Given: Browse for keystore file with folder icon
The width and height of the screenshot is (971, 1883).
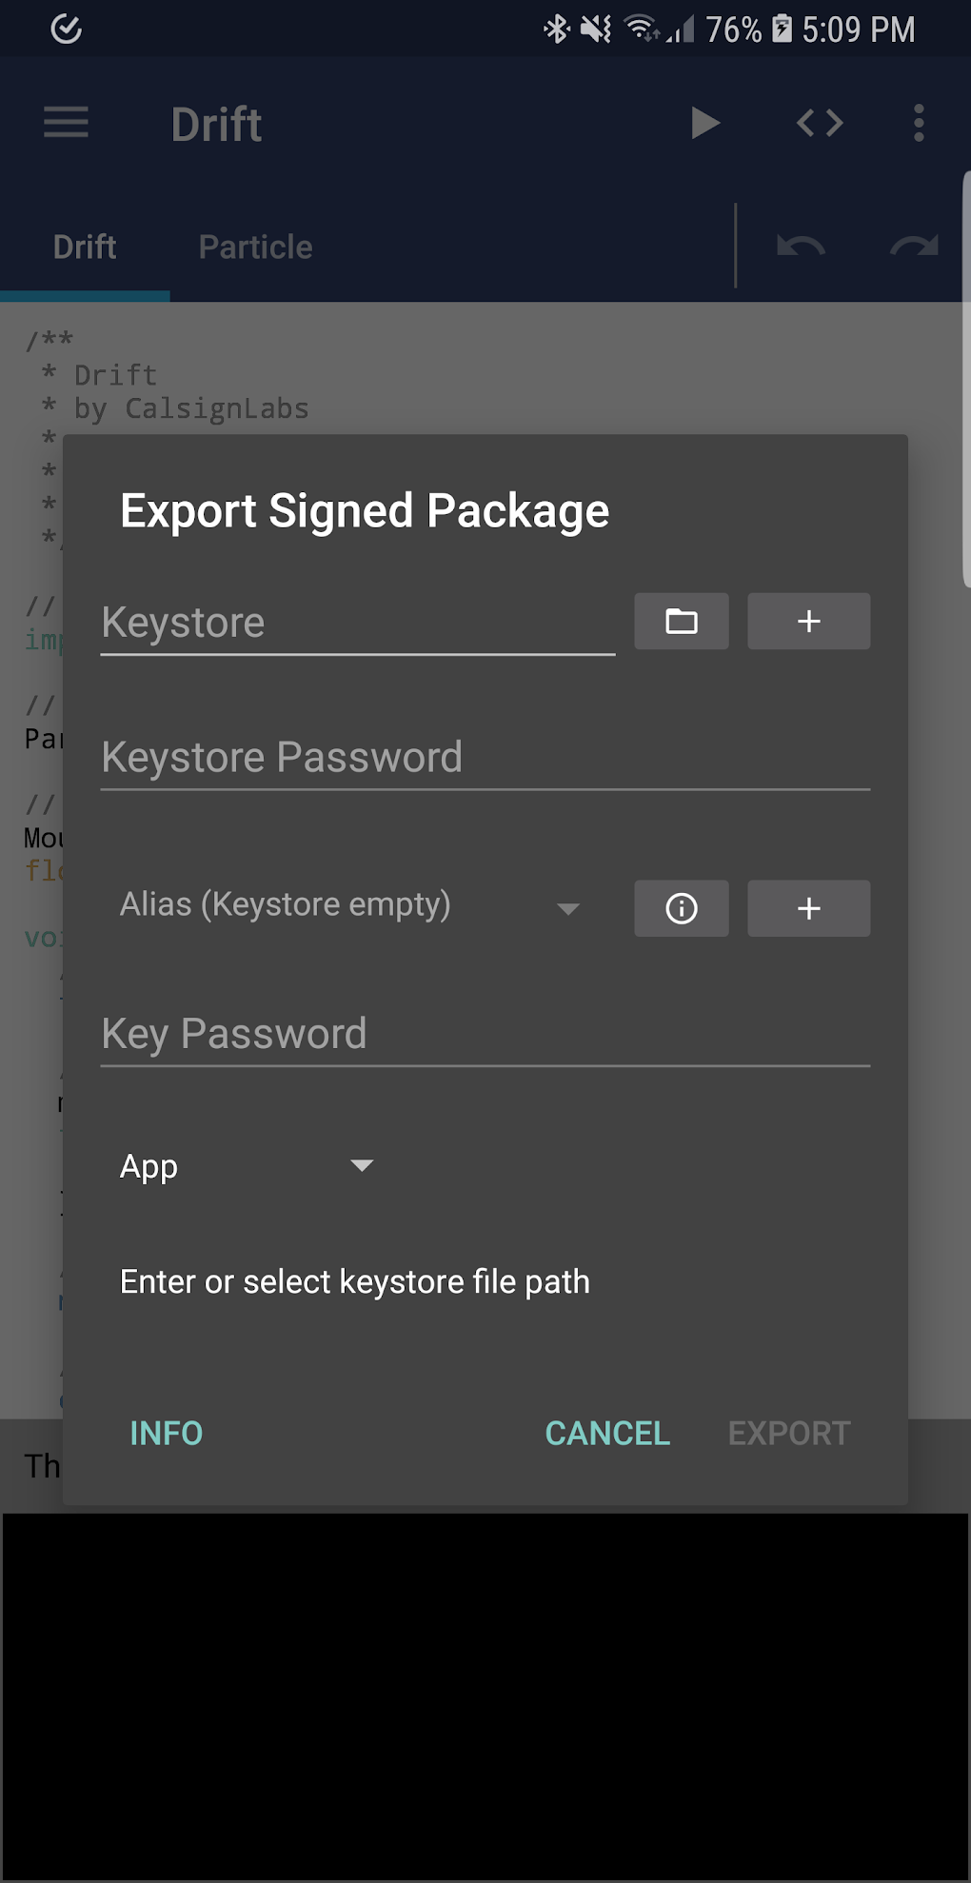Looking at the screenshot, I should (682, 622).
